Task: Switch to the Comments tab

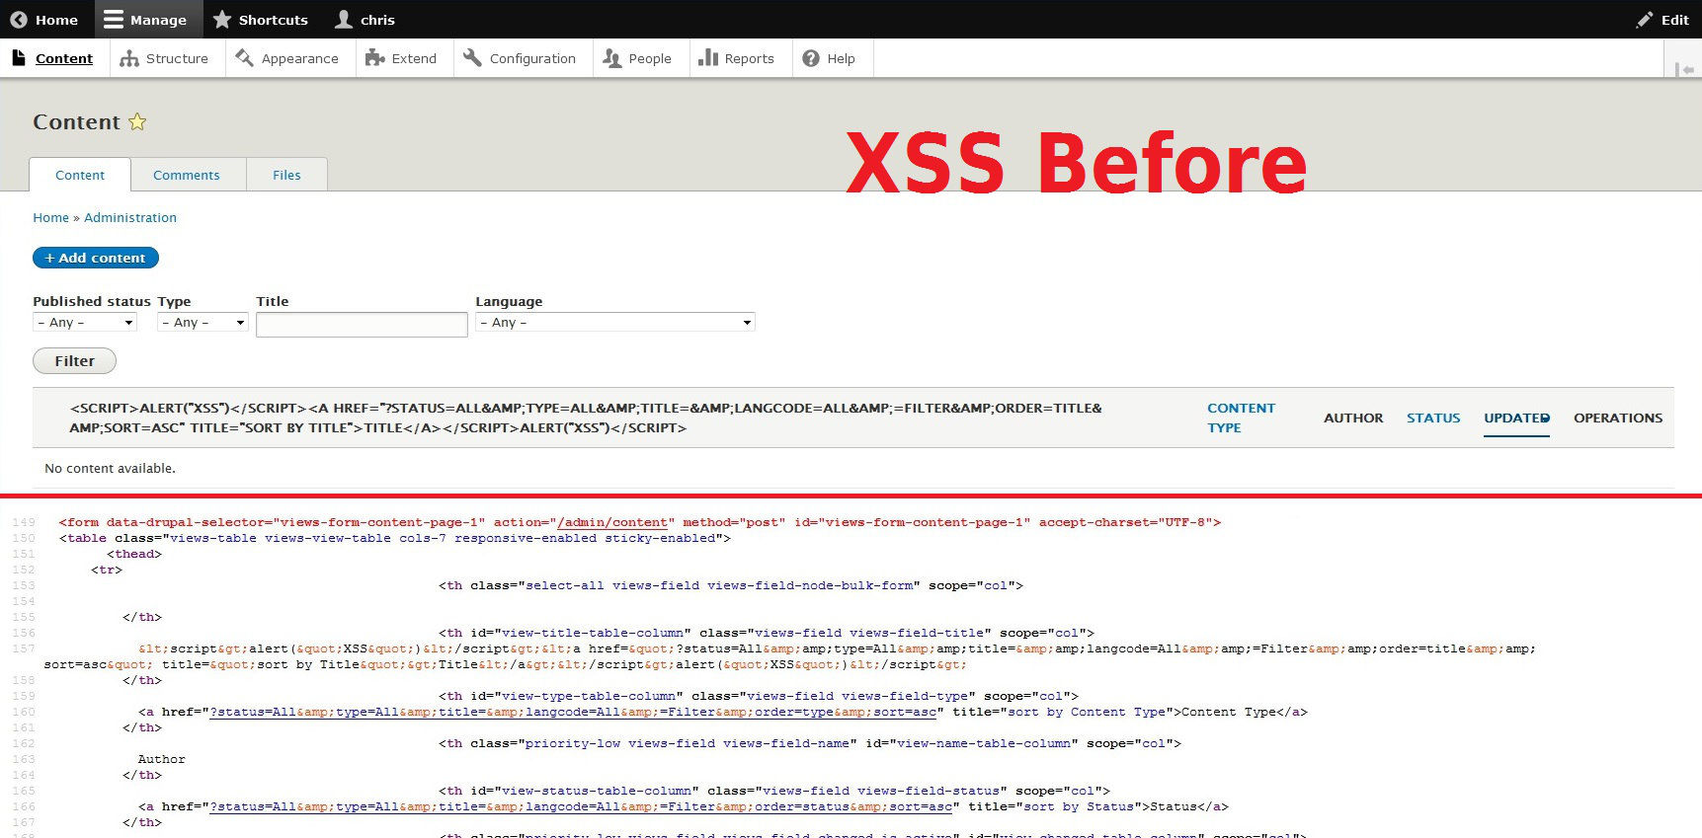Action: click(187, 175)
